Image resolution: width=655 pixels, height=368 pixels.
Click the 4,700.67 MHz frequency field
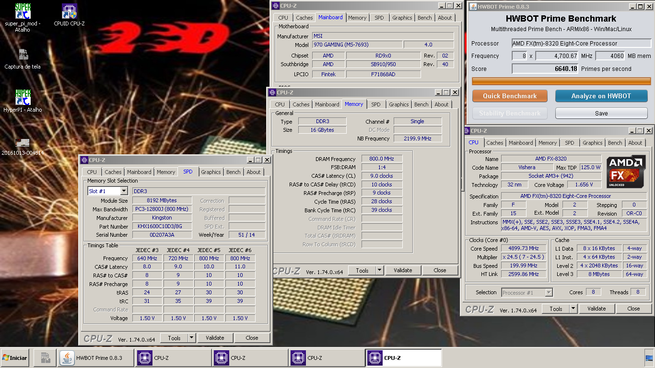(x=557, y=56)
